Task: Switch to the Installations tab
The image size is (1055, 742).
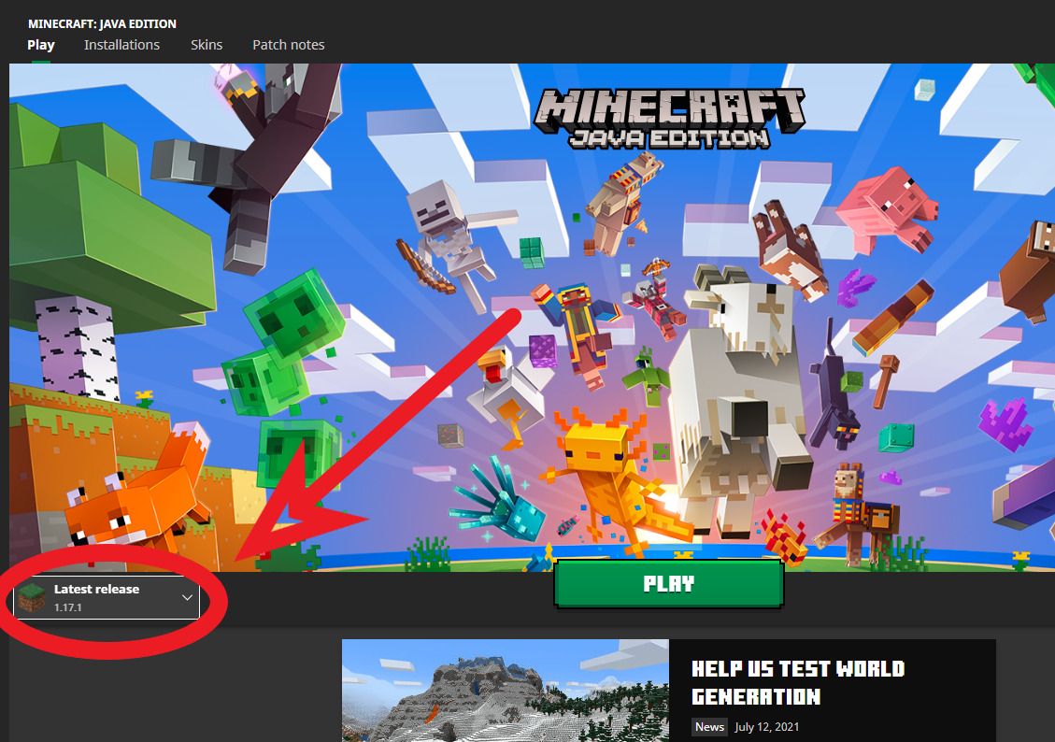Action: point(121,45)
